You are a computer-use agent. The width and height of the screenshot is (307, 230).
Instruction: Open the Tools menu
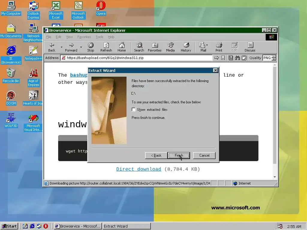click(x=100, y=37)
